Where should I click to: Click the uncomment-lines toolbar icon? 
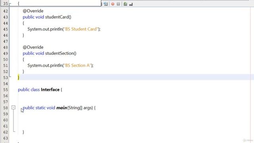tap(131, 4)
